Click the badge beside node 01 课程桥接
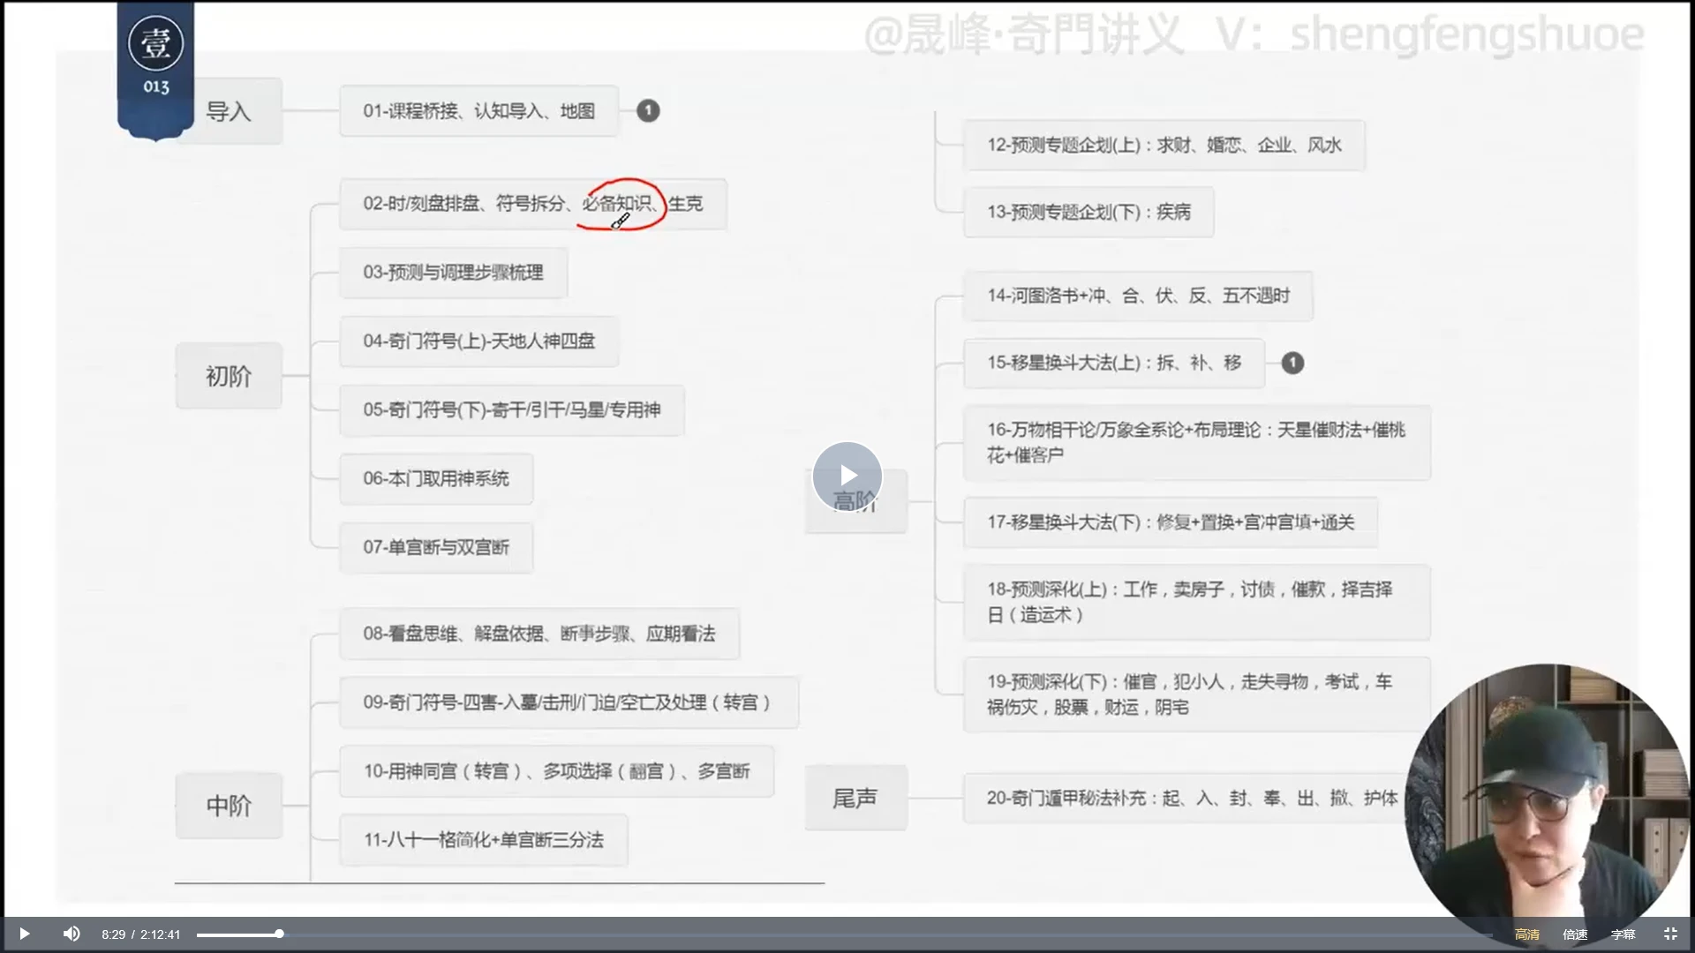This screenshot has width=1695, height=953. click(648, 110)
